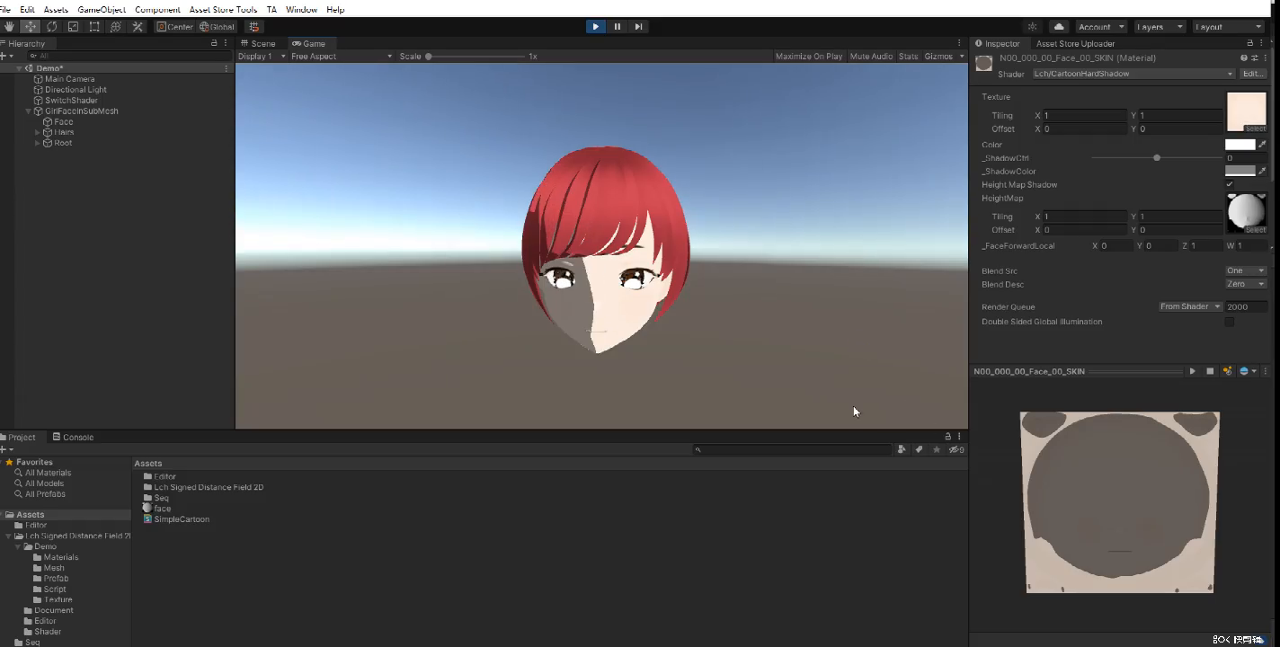Adjust the _ShadowCtrl slider

1156,157
